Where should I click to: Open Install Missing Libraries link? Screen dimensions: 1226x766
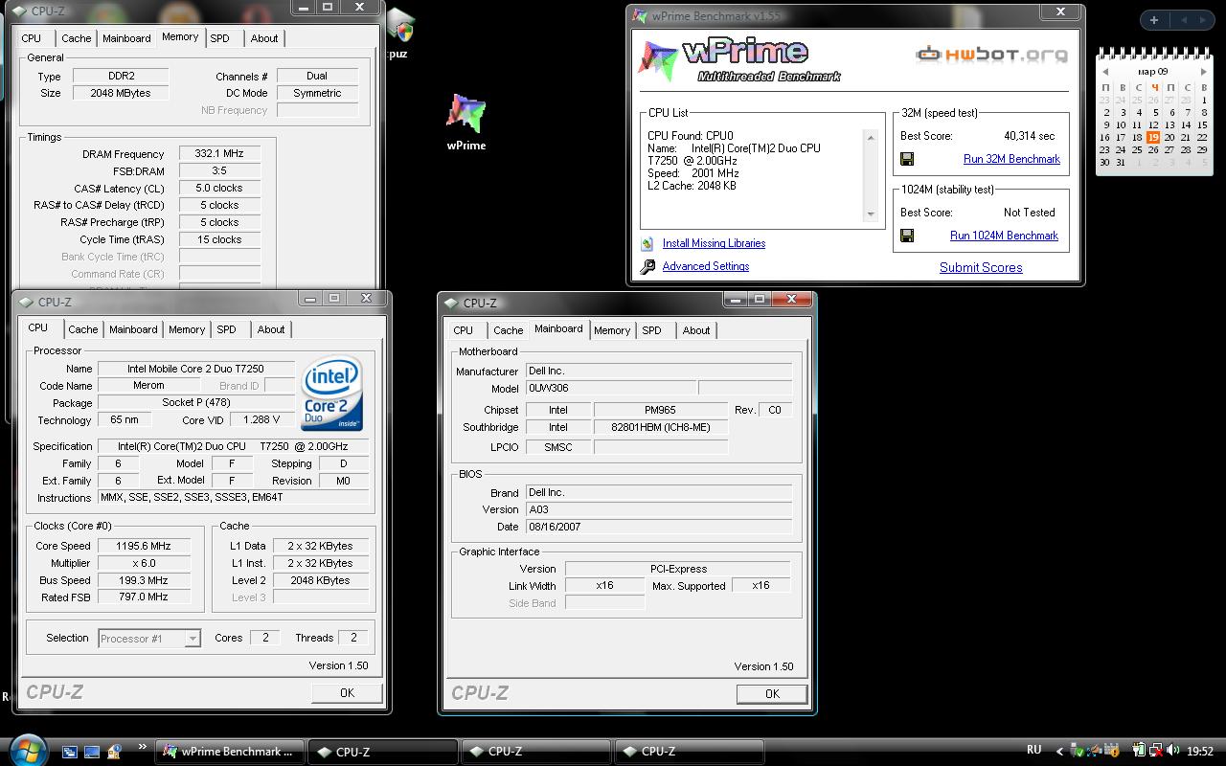(714, 243)
